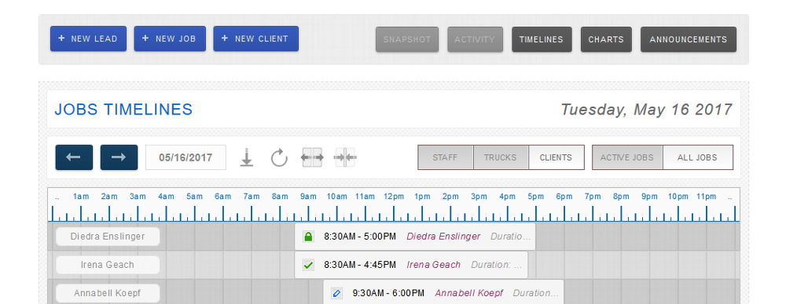Open the 8:30AM - 4:45PM job bar
Viewport: 786px width, 304px height.
click(411, 265)
